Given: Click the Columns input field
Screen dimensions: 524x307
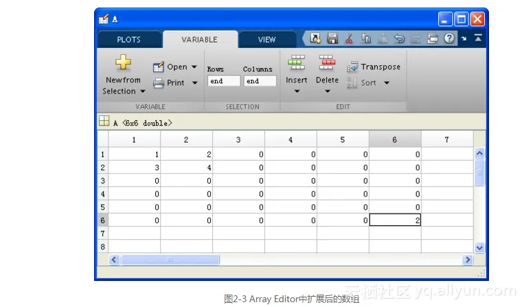Looking at the screenshot, I should 260,81.
